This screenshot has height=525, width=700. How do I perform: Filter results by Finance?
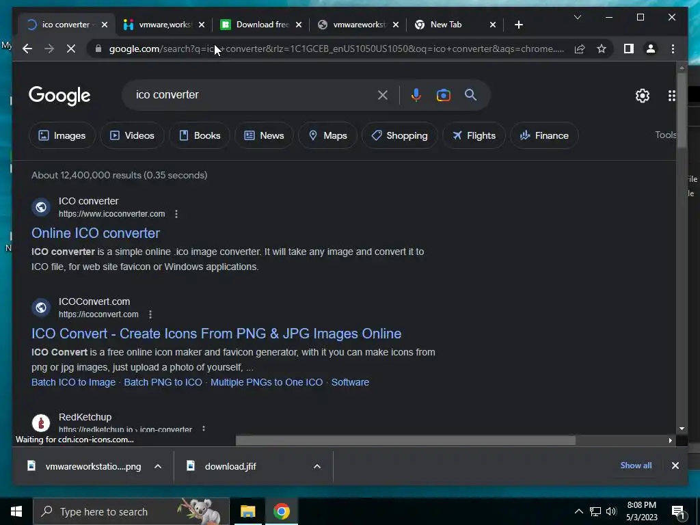click(544, 135)
